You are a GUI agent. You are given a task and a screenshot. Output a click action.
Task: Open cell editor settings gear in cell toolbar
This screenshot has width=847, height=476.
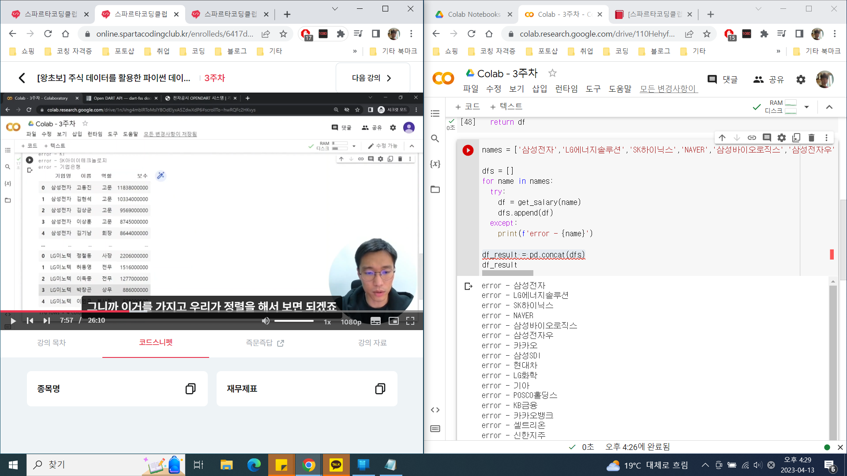pyautogui.click(x=782, y=138)
